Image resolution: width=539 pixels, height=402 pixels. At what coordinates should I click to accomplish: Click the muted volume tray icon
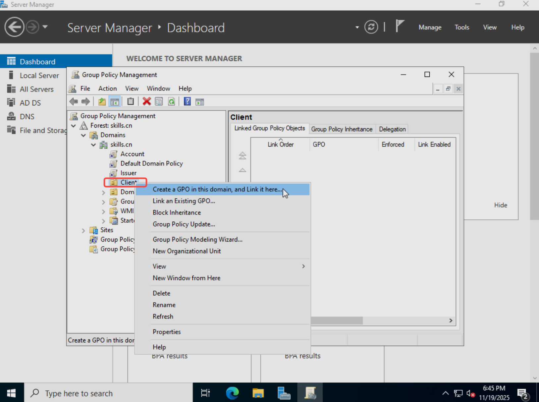coord(470,393)
